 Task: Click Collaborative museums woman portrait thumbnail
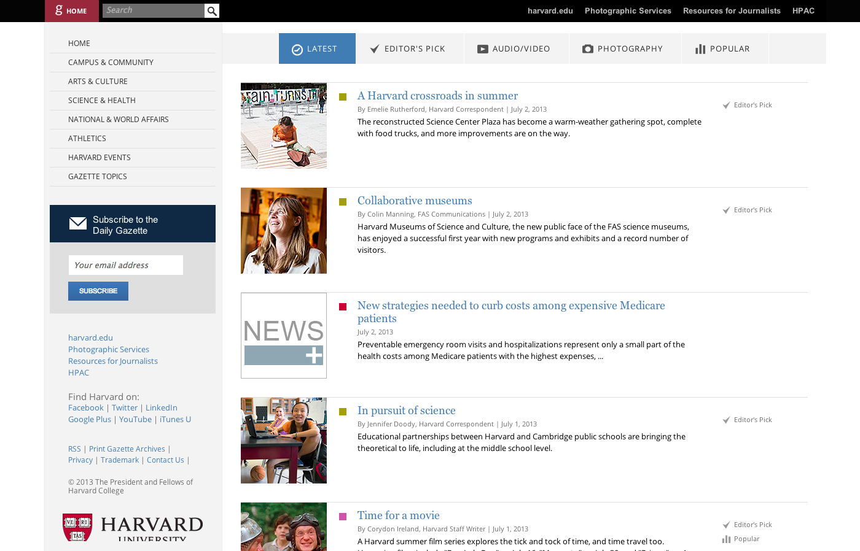coord(284,231)
